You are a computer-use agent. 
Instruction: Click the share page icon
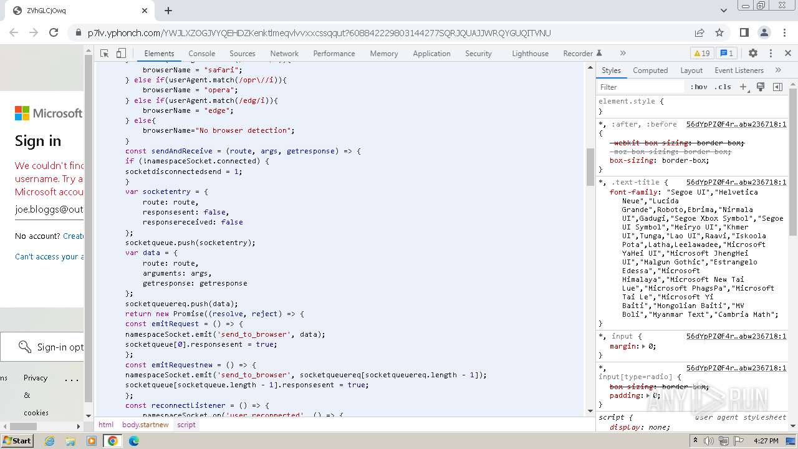pos(699,32)
